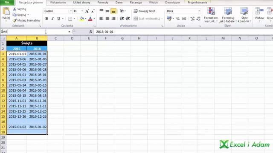Align cell content to top
The width and height of the screenshot is (273, 153).
pos(102,11)
